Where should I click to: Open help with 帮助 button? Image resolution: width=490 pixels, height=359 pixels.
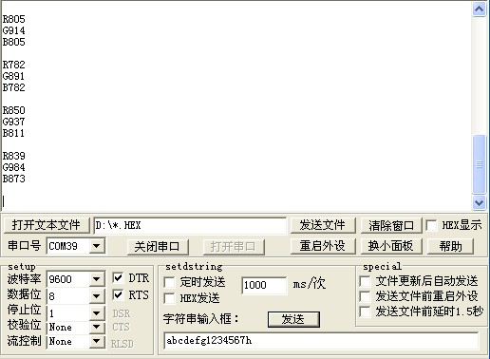pos(450,246)
